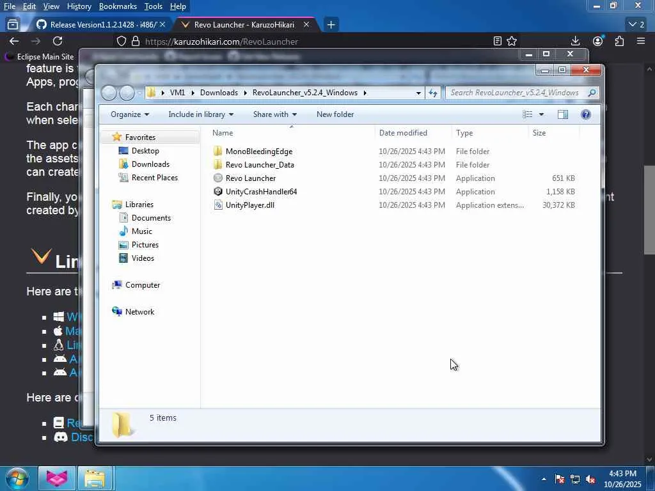Click the Downloads breadcrumb segment
Viewport: 655px width, 491px height.
point(219,93)
